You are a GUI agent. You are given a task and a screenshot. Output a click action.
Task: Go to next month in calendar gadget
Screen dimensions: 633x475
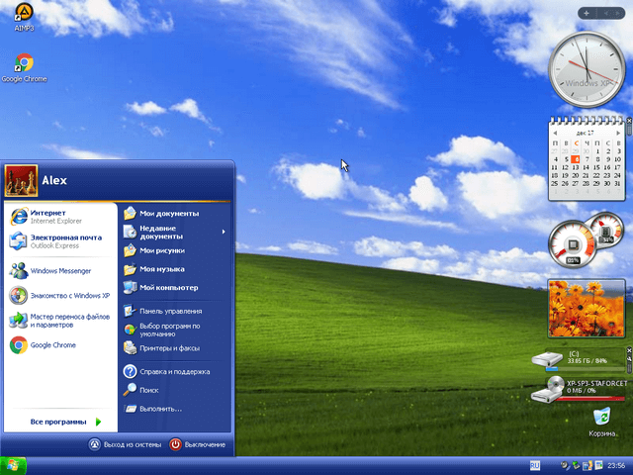(x=618, y=133)
